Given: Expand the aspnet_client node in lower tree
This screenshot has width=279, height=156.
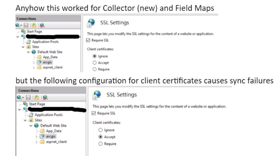Looking at the screenshot, I should click(36, 142).
